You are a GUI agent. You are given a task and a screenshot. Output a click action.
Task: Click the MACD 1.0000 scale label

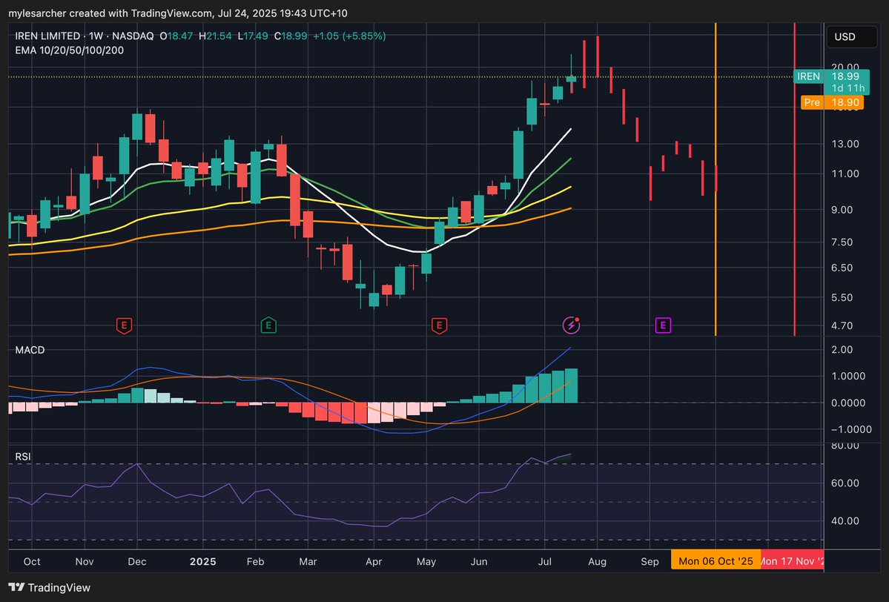(x=848, y=377)
